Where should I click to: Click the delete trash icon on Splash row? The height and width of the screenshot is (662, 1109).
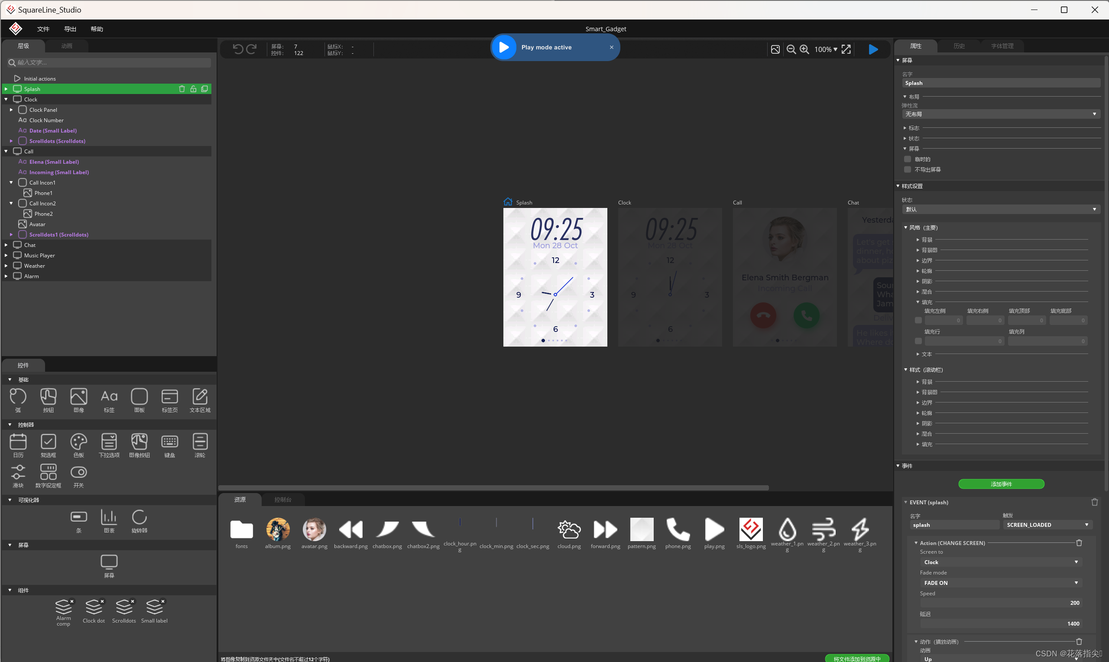click(182, 89)
